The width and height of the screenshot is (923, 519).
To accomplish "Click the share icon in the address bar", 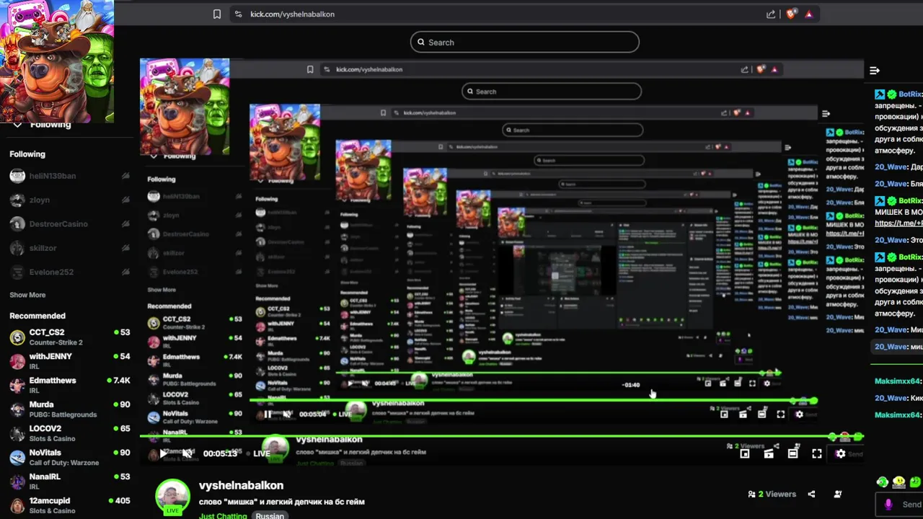I will click(771, 14).
